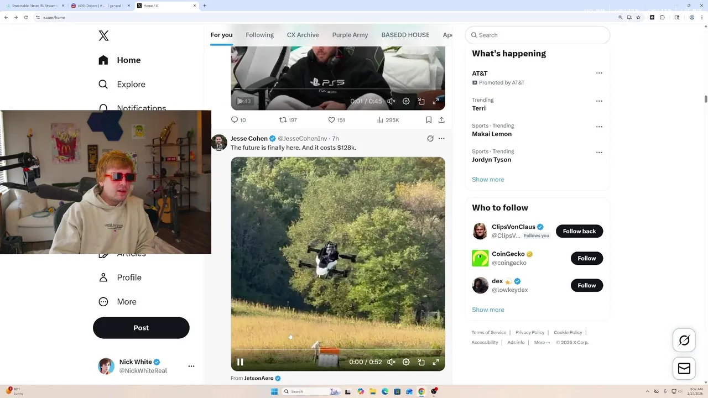
Task: Click the Post compose button
Action: [141, 328]
